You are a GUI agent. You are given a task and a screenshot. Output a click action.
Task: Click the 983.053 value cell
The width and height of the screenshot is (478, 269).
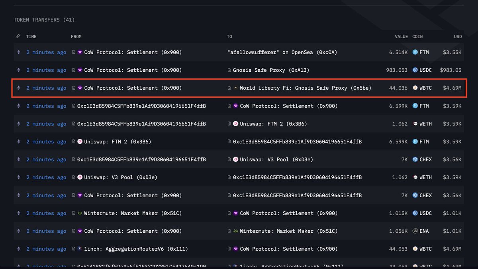click(397, 70)
